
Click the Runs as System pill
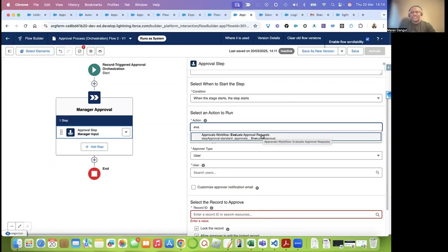152,38
